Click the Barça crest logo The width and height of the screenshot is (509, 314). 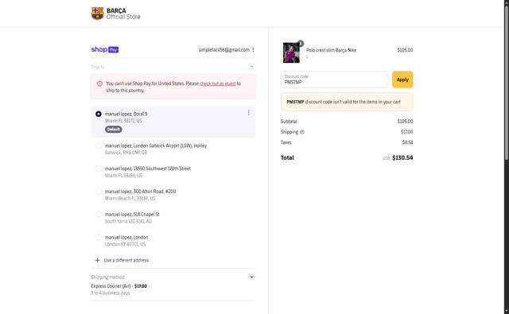(x=97, y=14)
